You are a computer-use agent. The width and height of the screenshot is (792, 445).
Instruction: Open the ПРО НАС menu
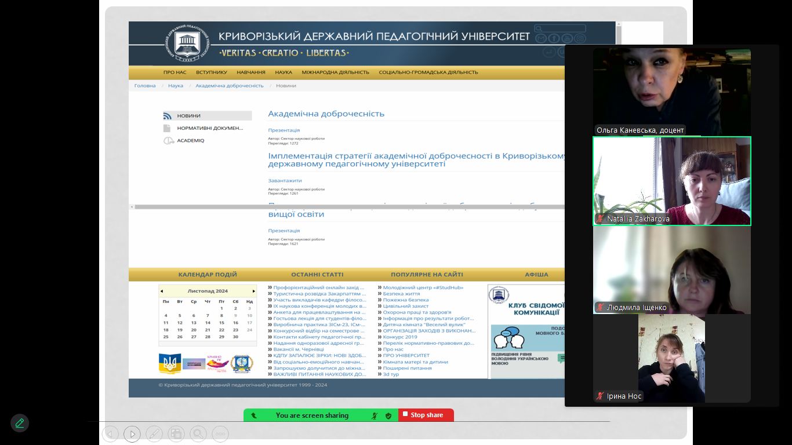(x=175, y=72)
